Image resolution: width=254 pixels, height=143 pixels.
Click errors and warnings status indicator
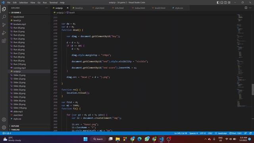(7, 133)
